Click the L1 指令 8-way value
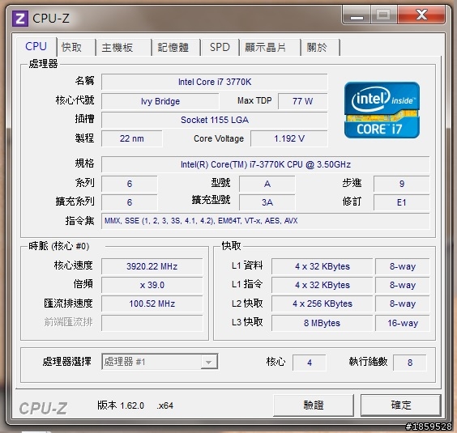Screen dimensions: 457x433 403,285
